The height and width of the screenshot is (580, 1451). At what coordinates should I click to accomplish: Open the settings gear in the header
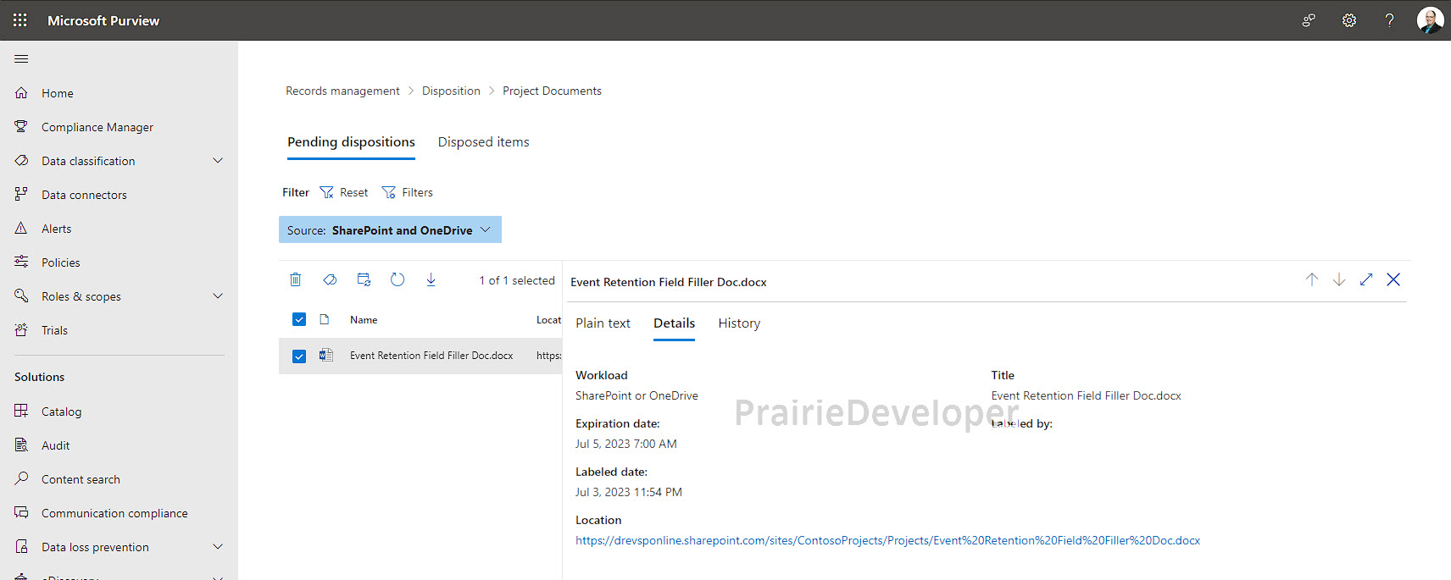point(1349,20)
